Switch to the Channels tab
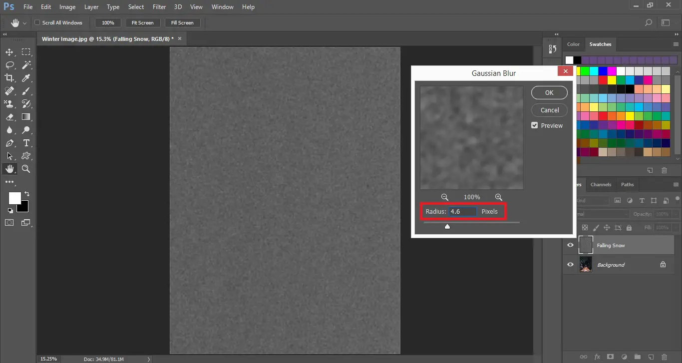Viewport: 682px width, 363px height. (601, 184)
